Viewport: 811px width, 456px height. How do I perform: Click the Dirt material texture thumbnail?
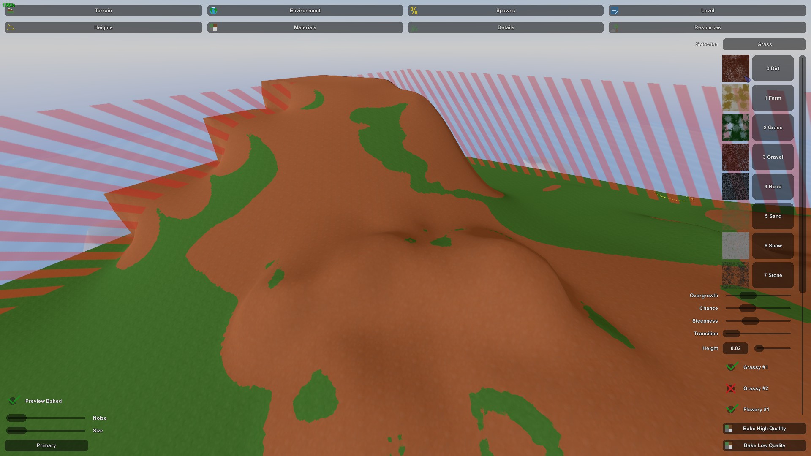coord(735,68)
